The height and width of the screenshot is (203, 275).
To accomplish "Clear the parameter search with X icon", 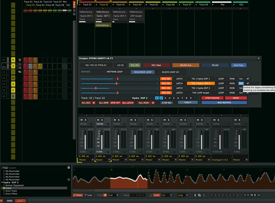I will click(69, 167).
